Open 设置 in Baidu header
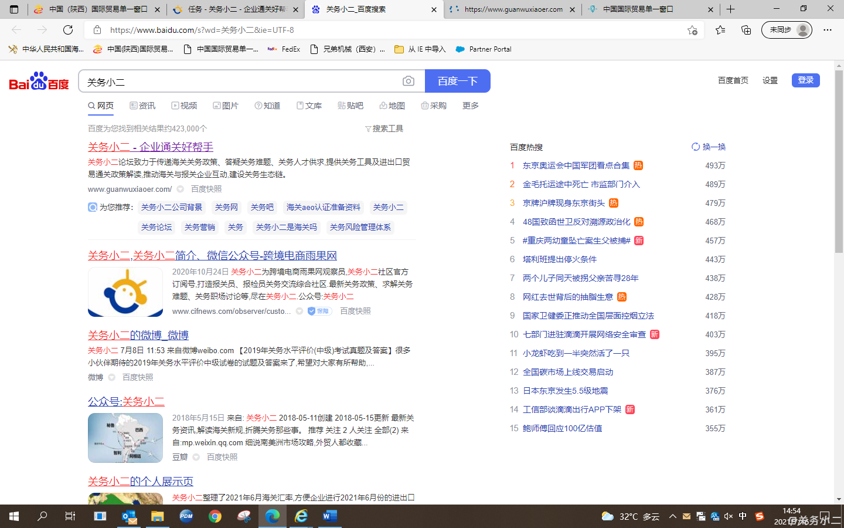844x528 pixels. coord(770,80)
